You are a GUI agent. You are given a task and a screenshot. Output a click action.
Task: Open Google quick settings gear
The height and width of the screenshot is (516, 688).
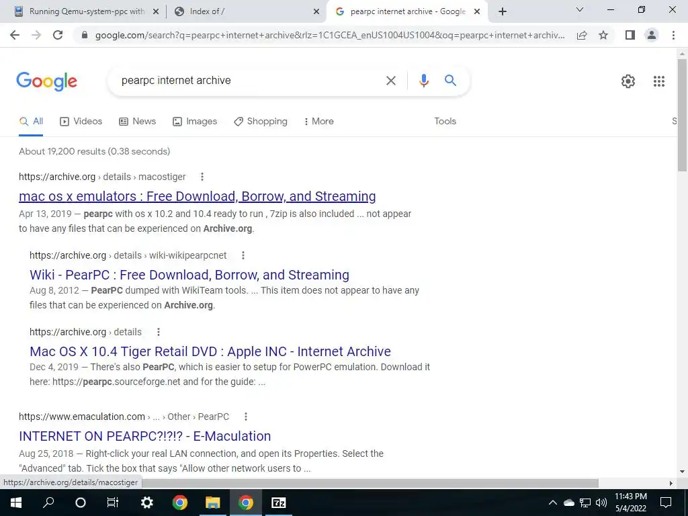(x=628, y=81)
